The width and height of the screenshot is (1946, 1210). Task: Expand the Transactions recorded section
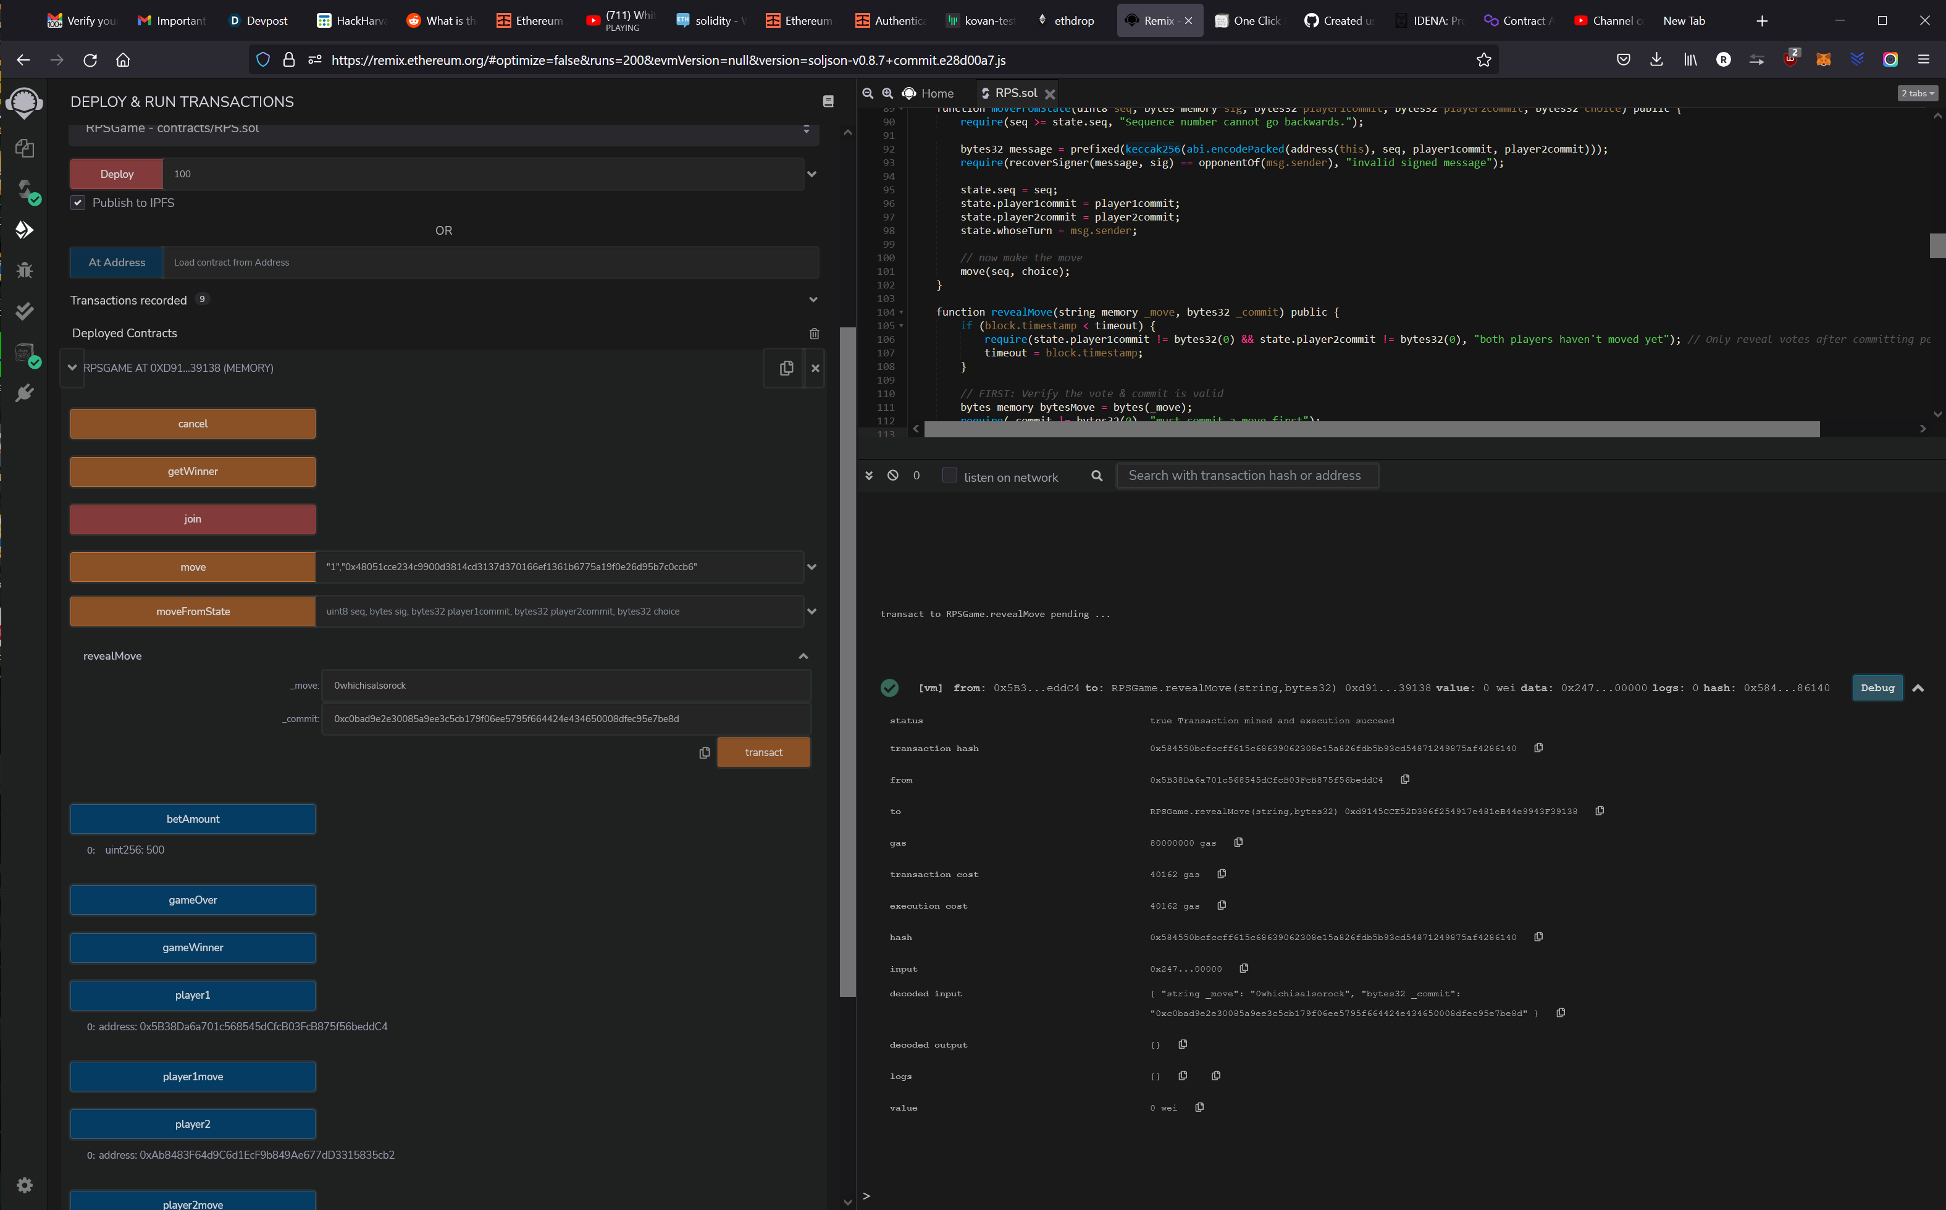coord(813,300)
